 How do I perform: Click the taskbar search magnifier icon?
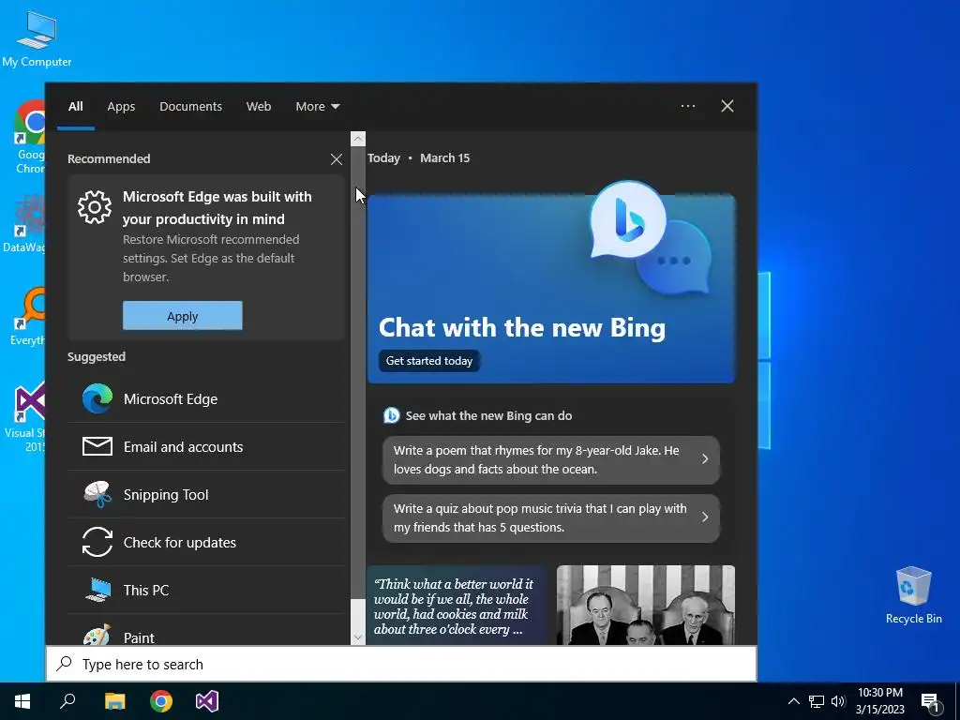tap(67, 701)
